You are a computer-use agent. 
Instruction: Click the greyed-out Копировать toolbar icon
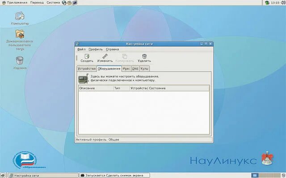point(125,56)
